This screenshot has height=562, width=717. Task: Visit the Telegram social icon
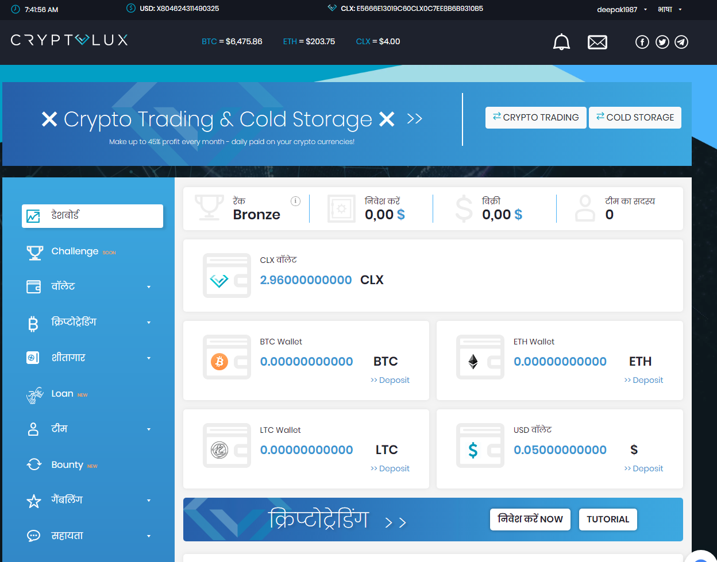tap(681, 42)
